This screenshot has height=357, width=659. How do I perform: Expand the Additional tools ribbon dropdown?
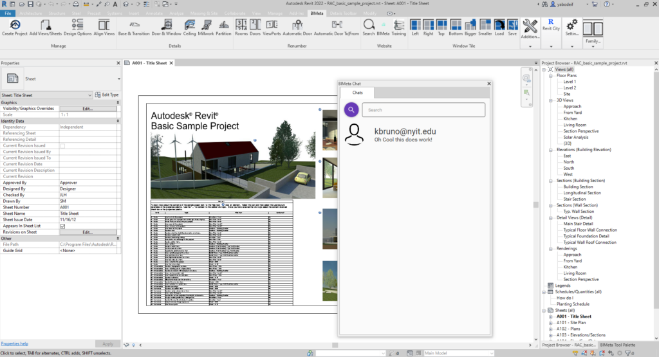click(x=530, y=46)
